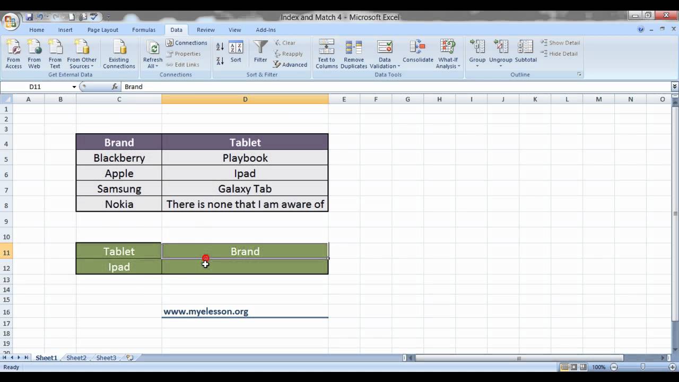Open the View tab
Screen dimensions: 679x382
(235, 30)
